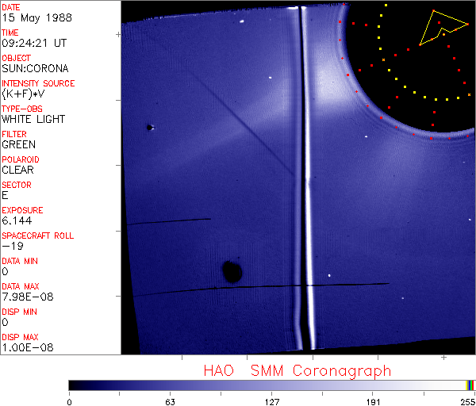
Task: Click the red 'SPACECRAFT ROLL' label
Action: click(x=37, y=236)
